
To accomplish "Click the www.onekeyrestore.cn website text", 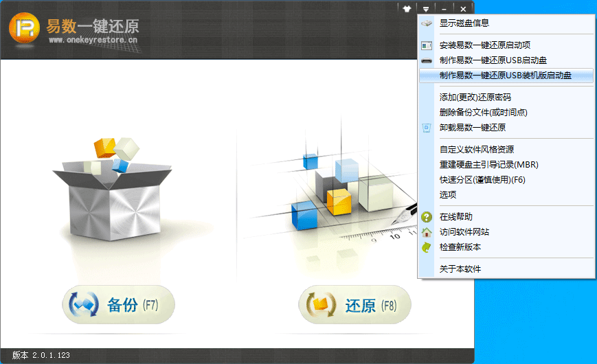I will click(x=93, y=40).
